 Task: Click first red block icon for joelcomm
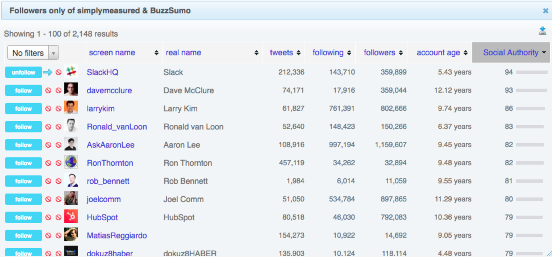[48, 199]
